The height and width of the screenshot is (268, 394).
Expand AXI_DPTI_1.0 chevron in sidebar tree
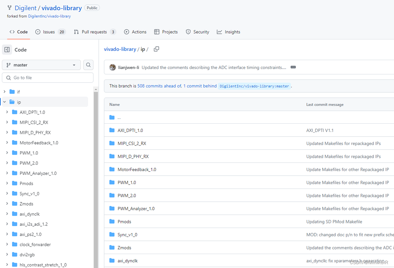(7, 112)
